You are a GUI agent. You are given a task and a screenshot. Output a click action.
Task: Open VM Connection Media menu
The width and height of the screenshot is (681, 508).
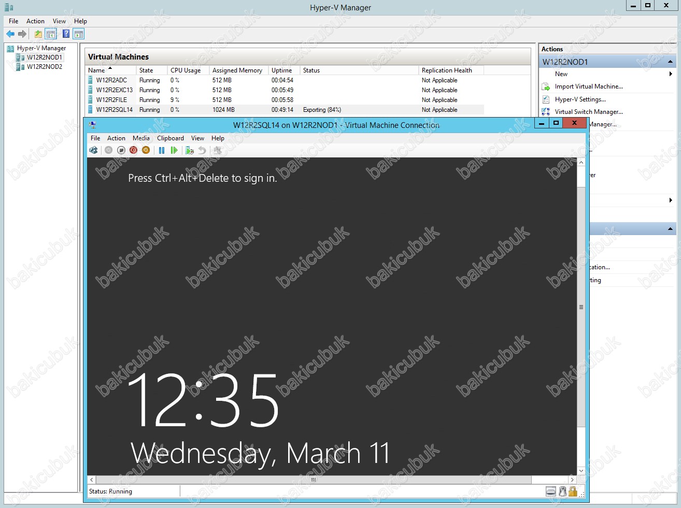point(141,138)
